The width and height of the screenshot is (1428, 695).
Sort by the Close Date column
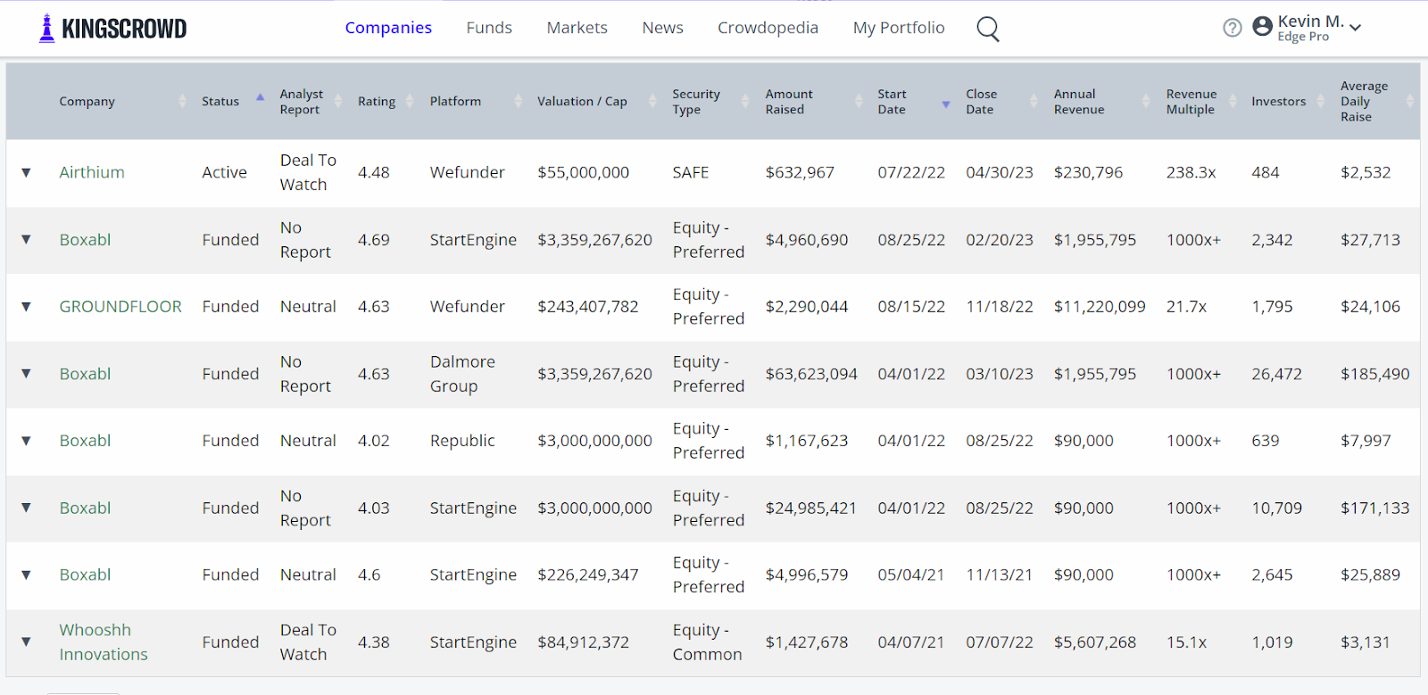pos(981,102)
